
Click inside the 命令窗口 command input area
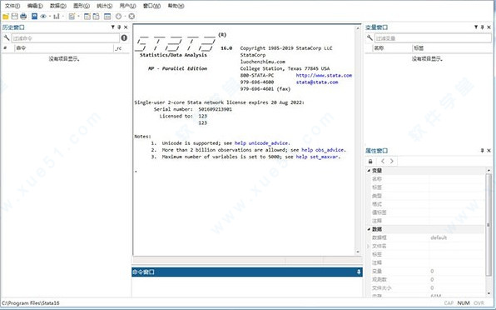click(246, 287)
